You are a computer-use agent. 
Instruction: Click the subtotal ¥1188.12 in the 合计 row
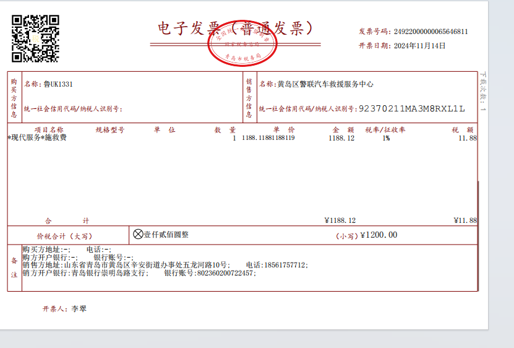[x=340, y=220]
